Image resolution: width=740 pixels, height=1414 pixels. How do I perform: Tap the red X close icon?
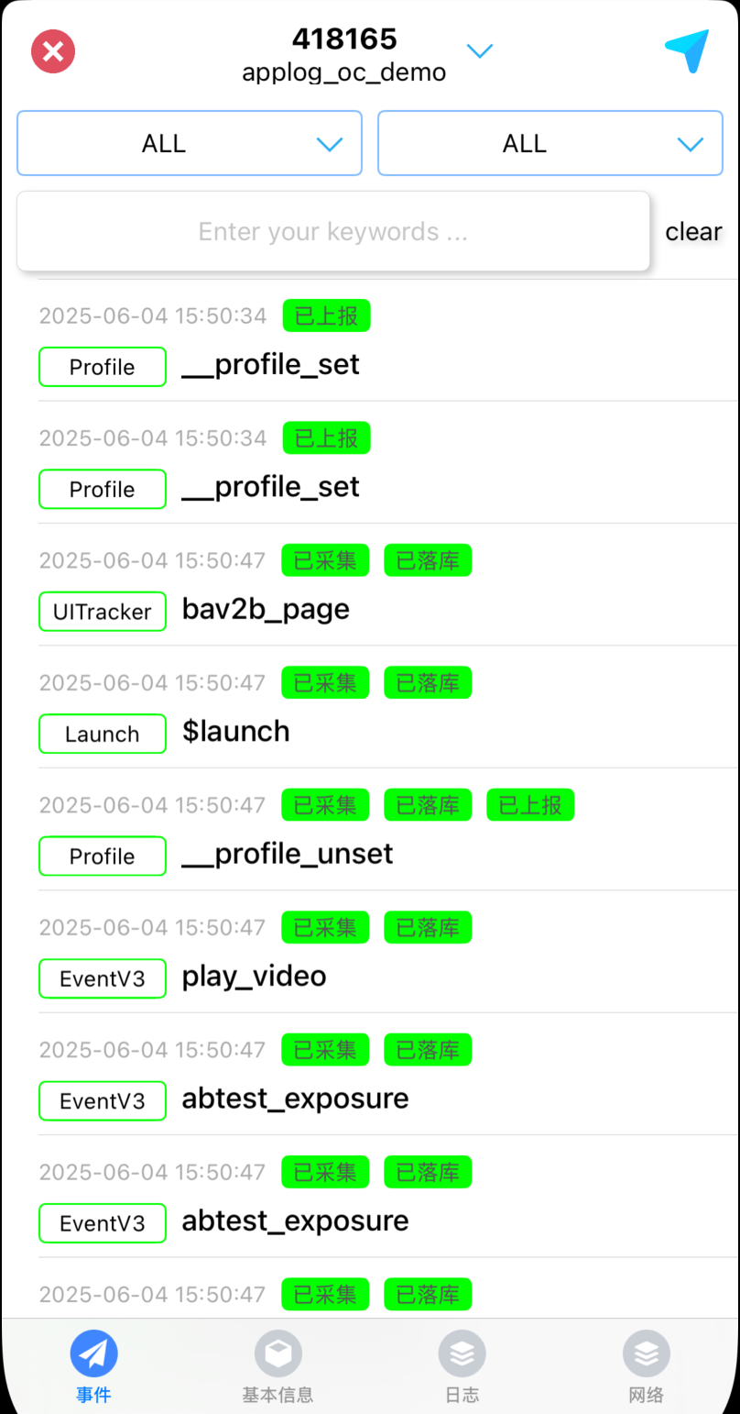[x=53, y=51]
